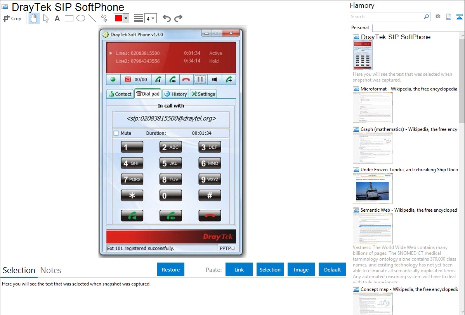Click the dial pad red hang-up button
Image resolution: width=465 pixels, height=315 pixels.
pyautogui.click(x=210, y=216)
